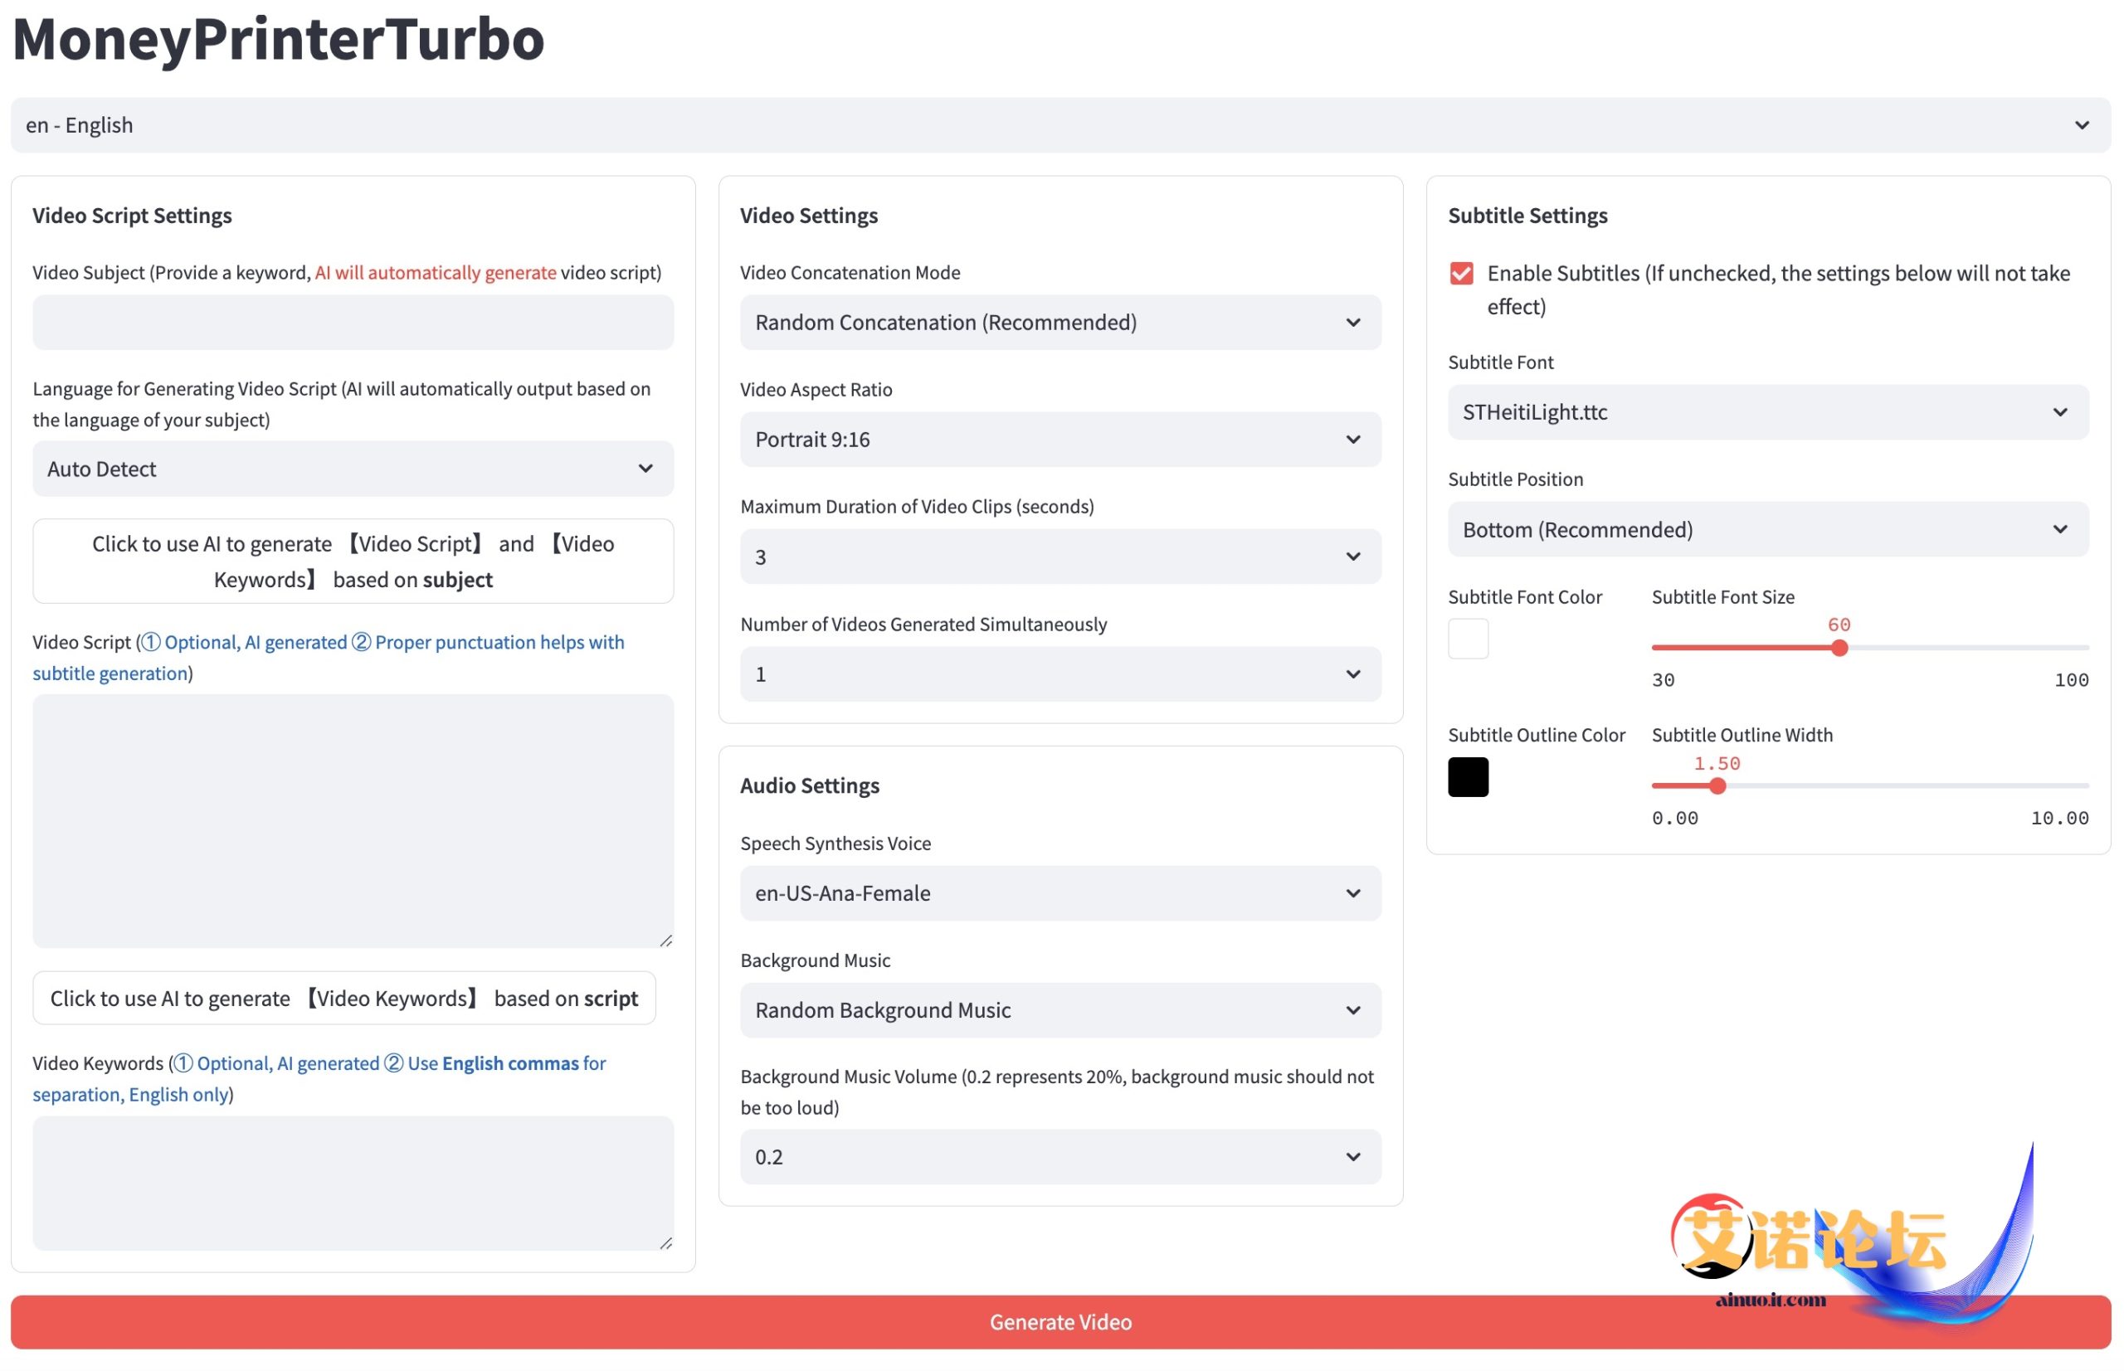2124x1371 pixels.
Task: Click the Audio Settings heading
Action: 810,785
